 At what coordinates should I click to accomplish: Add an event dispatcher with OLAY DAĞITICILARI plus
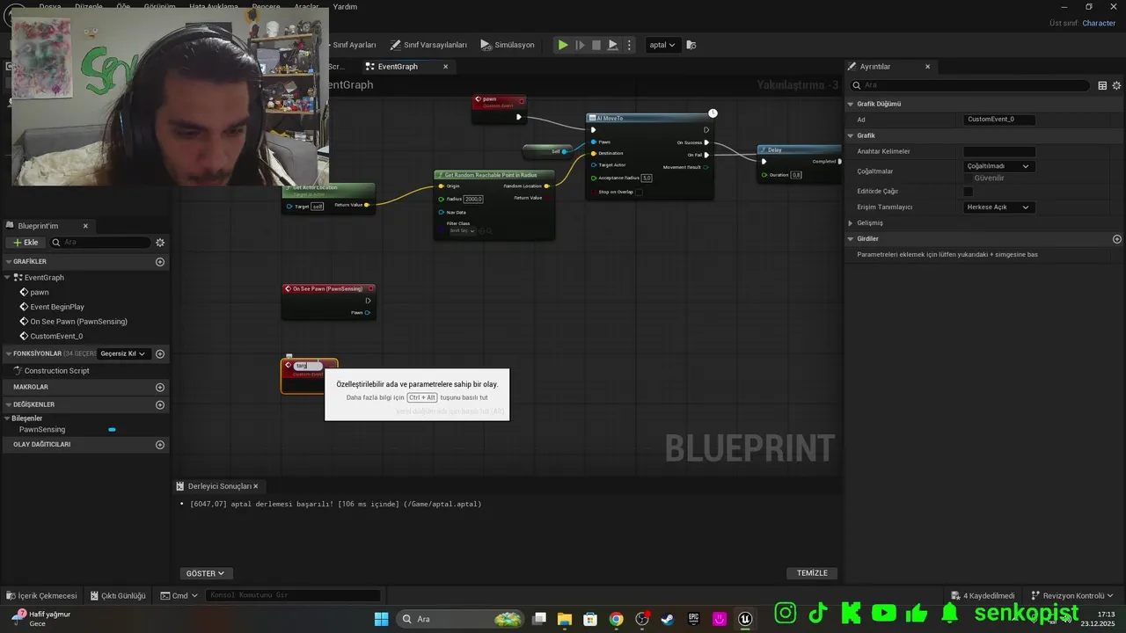[x=160, y=445]
